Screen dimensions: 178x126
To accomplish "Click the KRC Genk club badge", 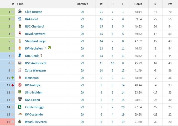I will click(x=20, y=56).
